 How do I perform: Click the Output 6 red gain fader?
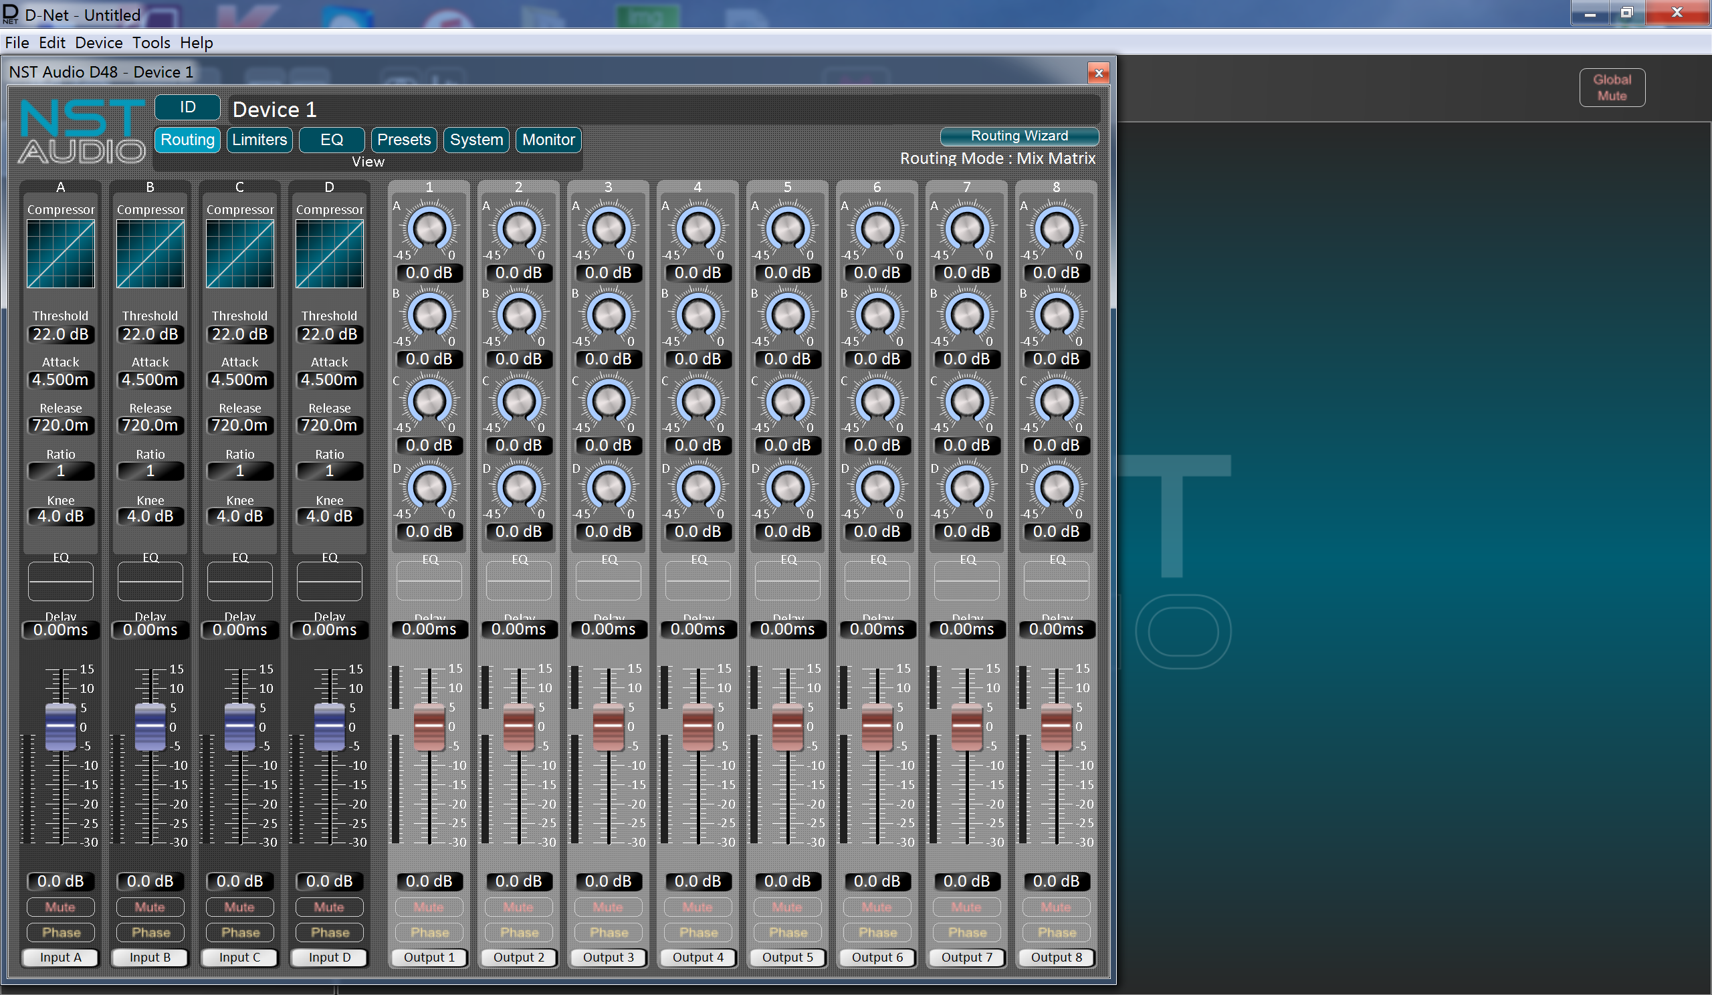pos(877,727)
